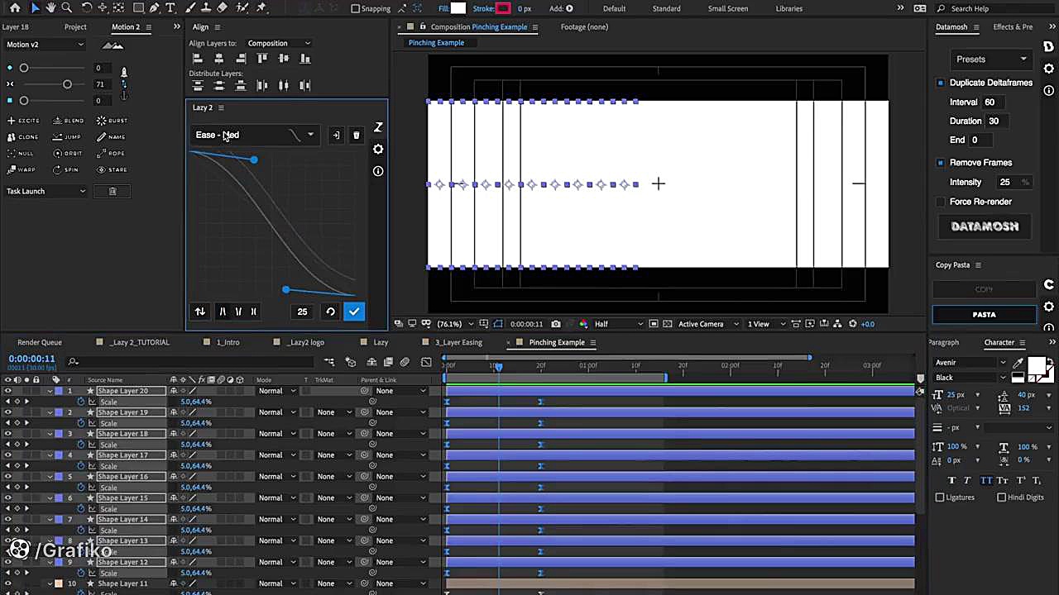Toggle Remove Frames checkbox
The image size is (1059, 595).
pyautogui.click(x=941, y=163)
